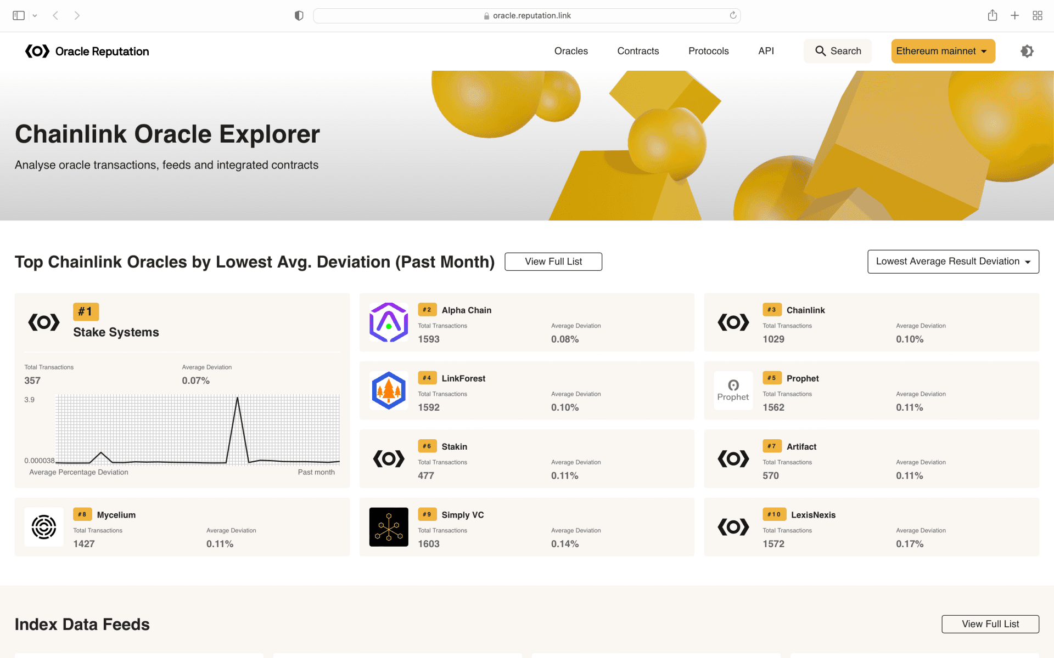Click the search magnifier icon
This screenshot has height=658, width=1054.
click(x=820, y=51)
